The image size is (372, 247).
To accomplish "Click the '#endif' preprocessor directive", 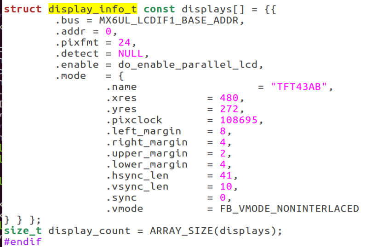I will point(23,242).
